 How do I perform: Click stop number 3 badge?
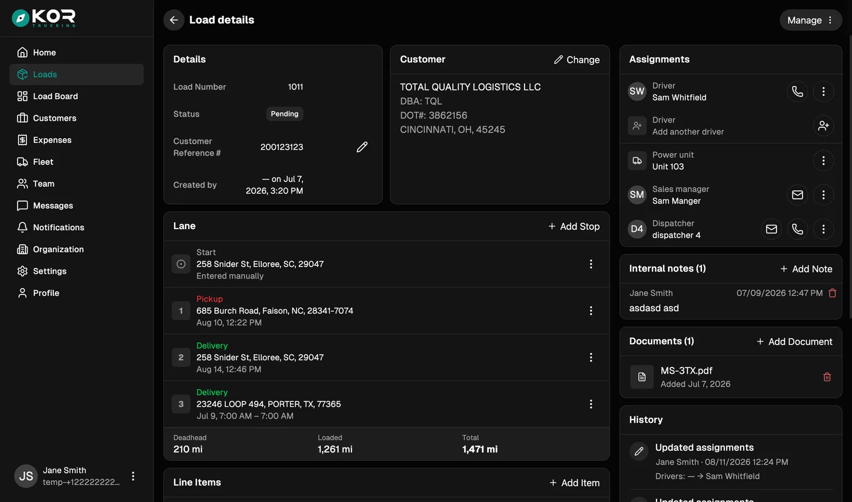coord(181,404)
